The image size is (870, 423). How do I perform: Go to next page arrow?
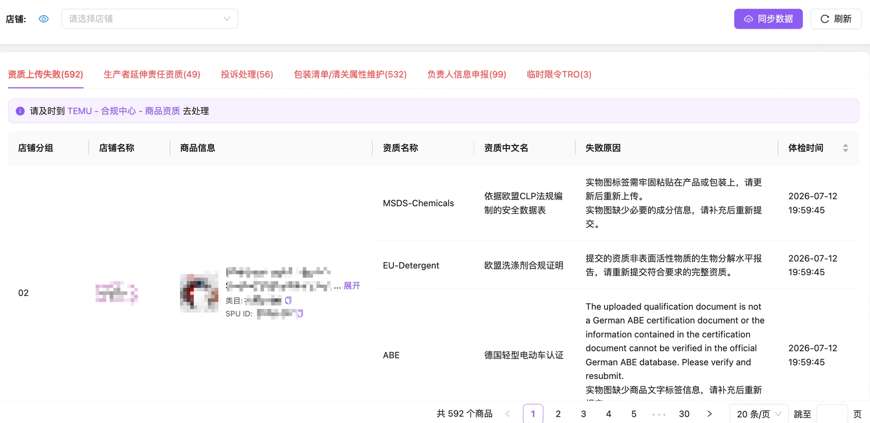coord(710,413)
